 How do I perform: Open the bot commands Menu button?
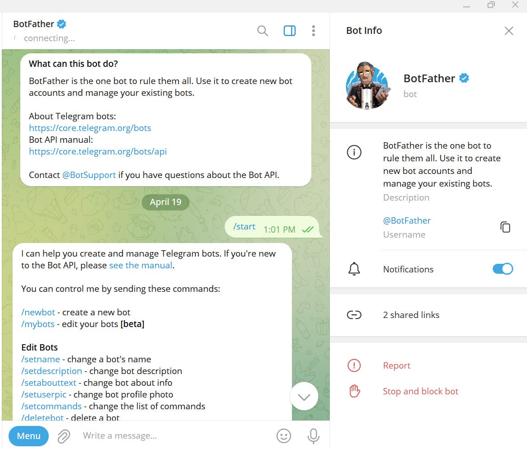(x=28, y=436)
